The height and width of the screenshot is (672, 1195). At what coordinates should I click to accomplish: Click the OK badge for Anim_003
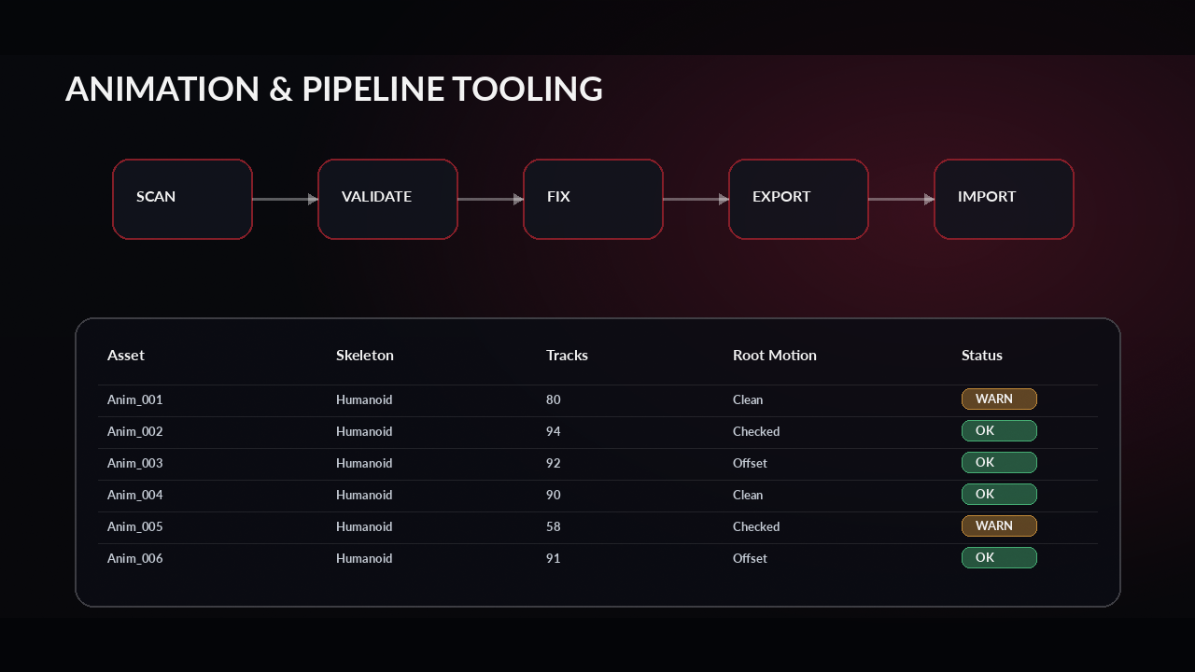999,463
